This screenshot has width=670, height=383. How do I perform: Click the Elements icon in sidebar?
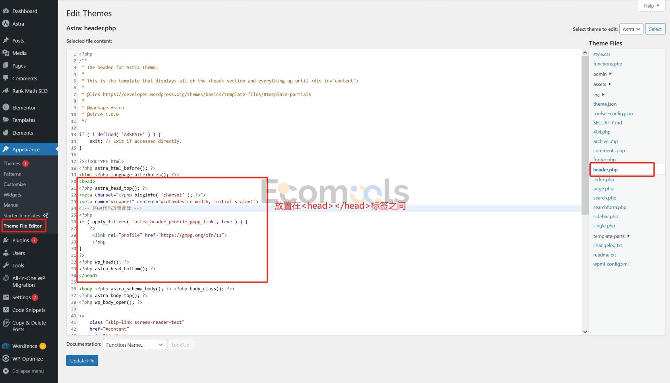[6, 133]
